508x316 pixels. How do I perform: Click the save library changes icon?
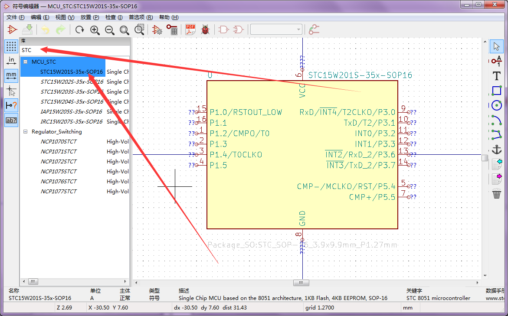tap(27, 30)
